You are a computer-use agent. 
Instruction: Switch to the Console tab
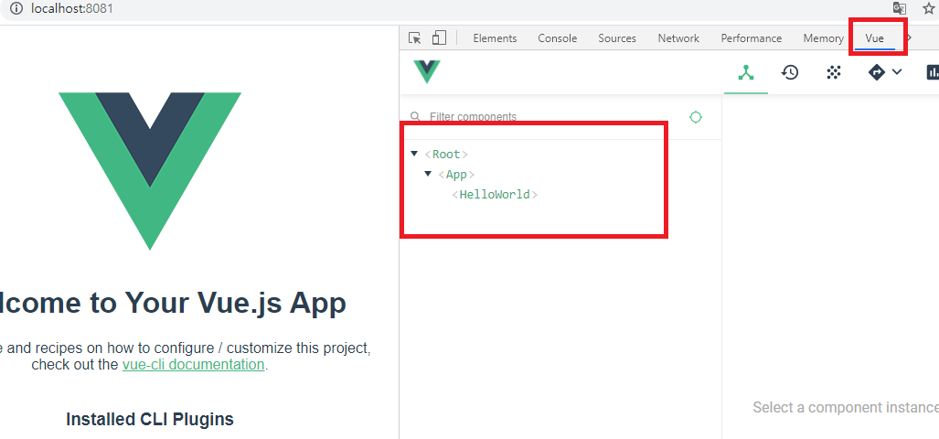coord(558,38)
